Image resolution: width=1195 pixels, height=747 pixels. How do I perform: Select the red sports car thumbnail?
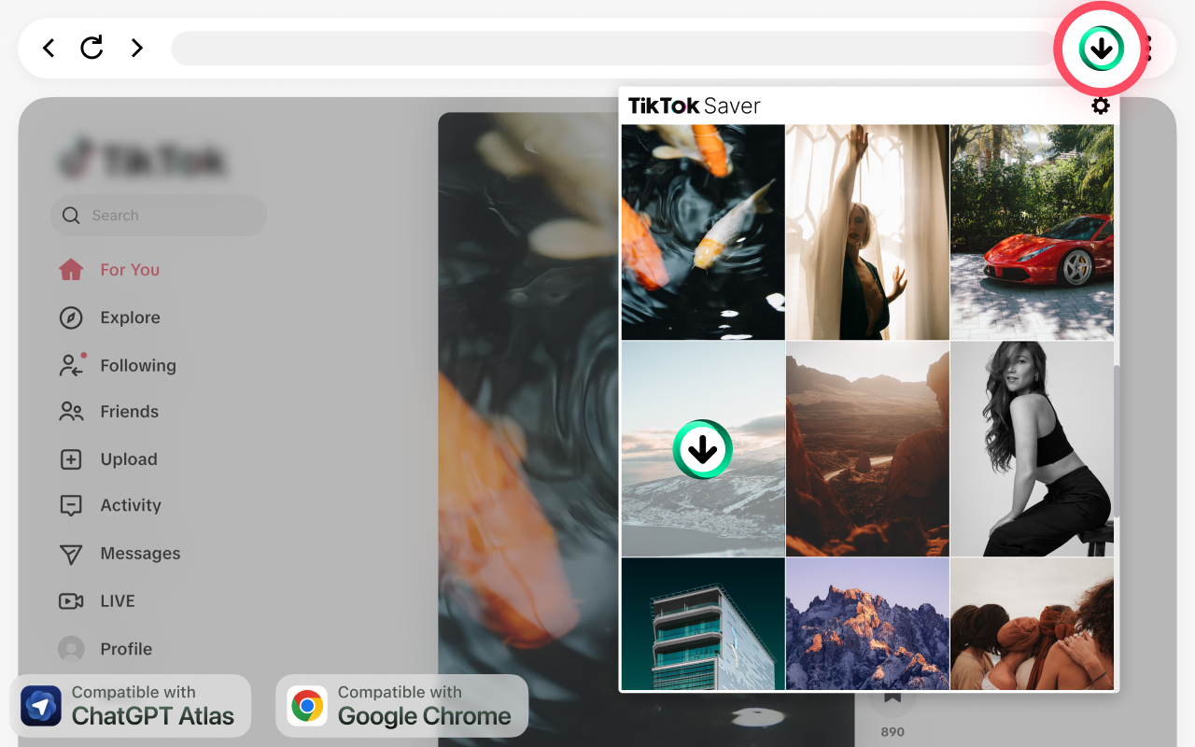coord(1032,233)
